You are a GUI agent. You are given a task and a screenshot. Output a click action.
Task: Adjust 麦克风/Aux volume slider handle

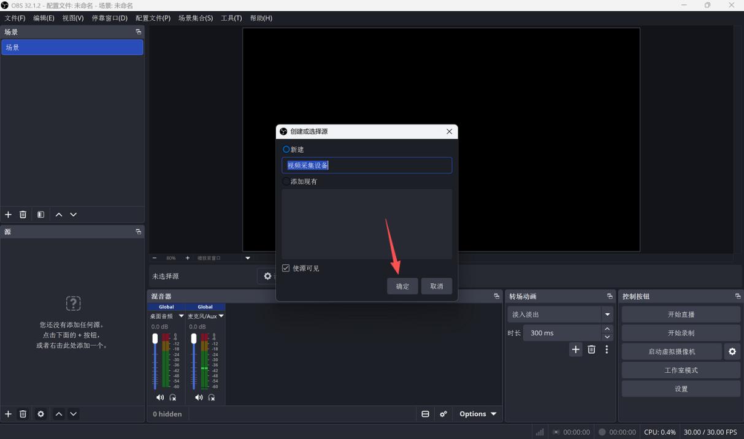point(194,338)
